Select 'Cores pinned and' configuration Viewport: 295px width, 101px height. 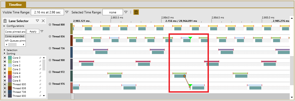(x=15, y=32)
